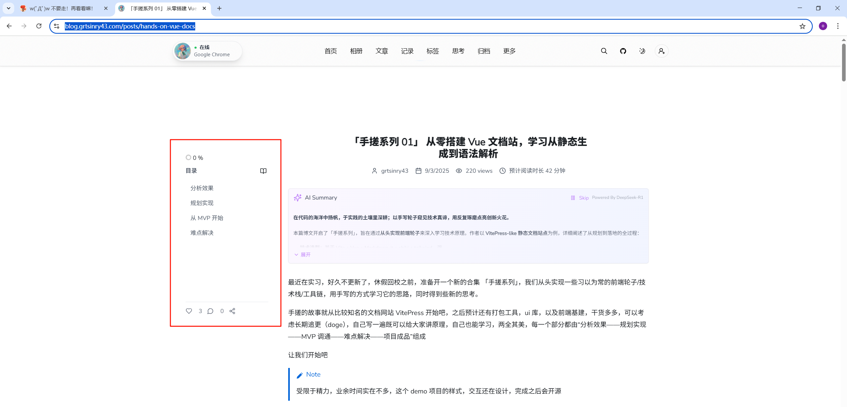Click the user sign-in icon

pyautogui.click(x=661, y=51)
